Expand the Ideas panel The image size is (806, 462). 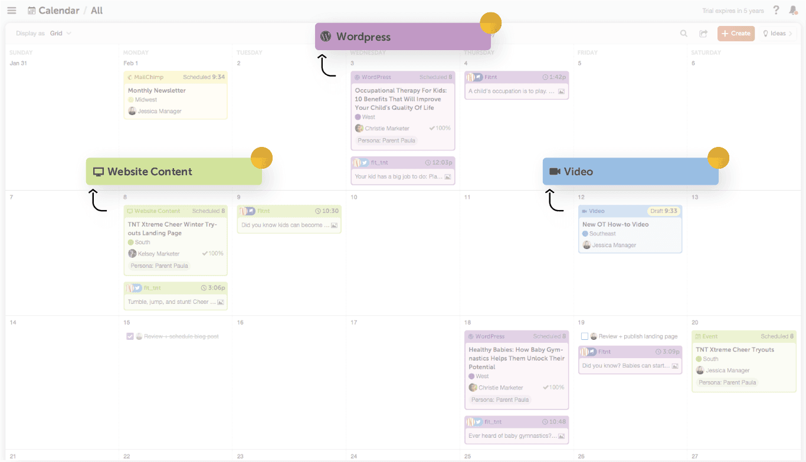[778, 34]
